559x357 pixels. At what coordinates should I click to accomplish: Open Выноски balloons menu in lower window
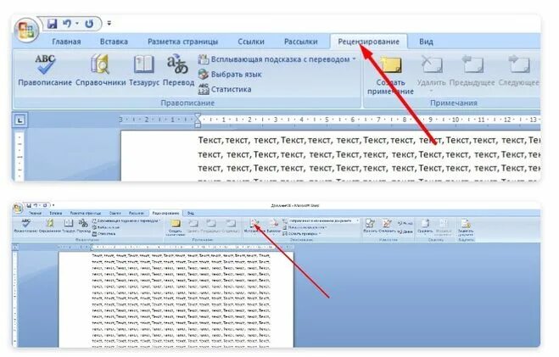(x=274, y=226)
